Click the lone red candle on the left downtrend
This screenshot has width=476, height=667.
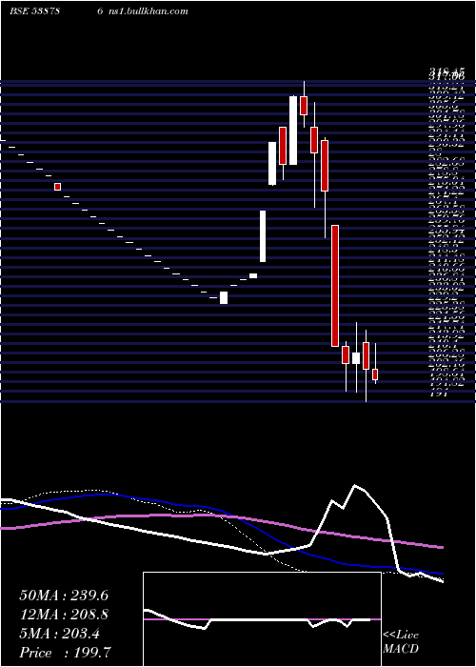57,187
